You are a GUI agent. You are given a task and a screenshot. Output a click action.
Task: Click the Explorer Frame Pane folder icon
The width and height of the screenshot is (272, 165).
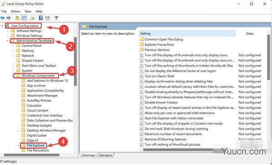142,45
